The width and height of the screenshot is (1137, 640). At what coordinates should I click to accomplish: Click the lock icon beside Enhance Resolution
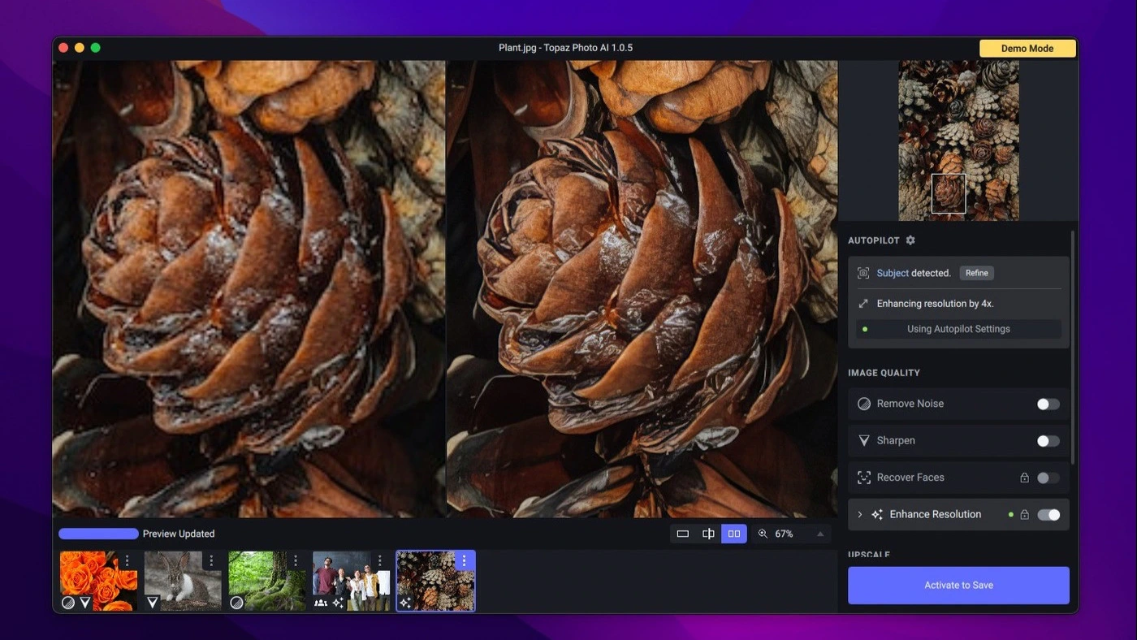tap(1025, 514)
